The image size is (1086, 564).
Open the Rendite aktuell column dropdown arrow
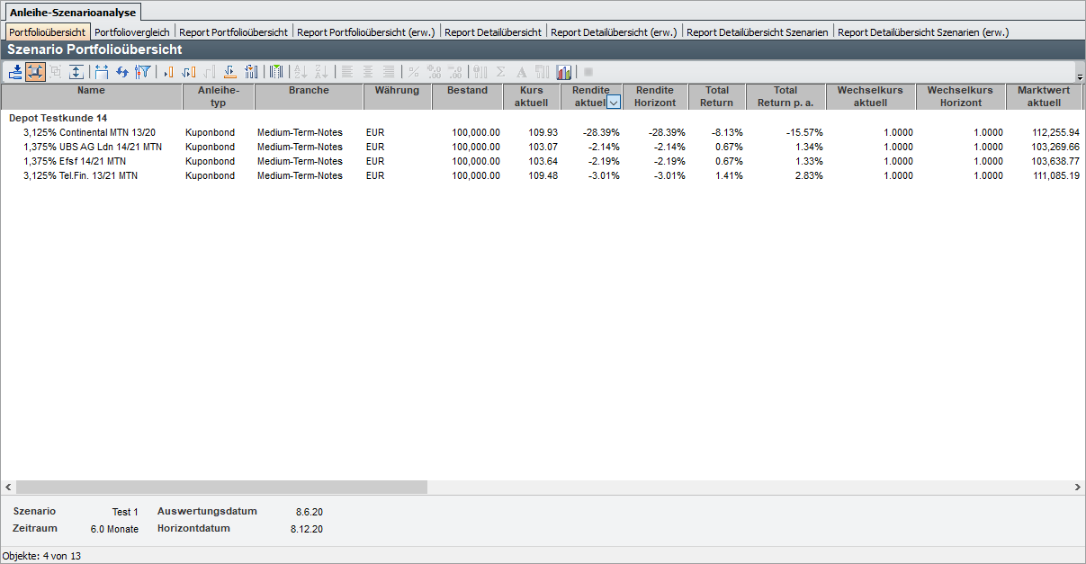click(x=614, y=103)
